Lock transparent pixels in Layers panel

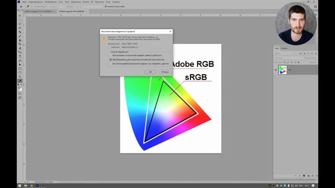pos(285,62)
